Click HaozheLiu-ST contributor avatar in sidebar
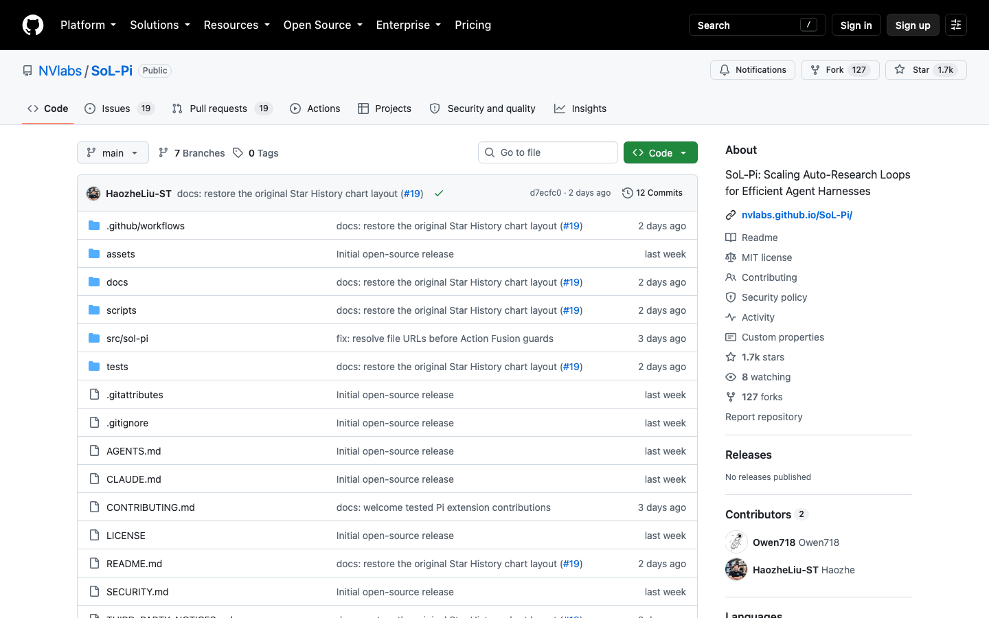Viewport: 989px width, 618px height. tap(736, 569)
